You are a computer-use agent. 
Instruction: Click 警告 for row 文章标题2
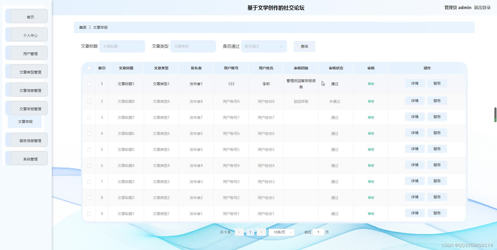coord(437,197)
